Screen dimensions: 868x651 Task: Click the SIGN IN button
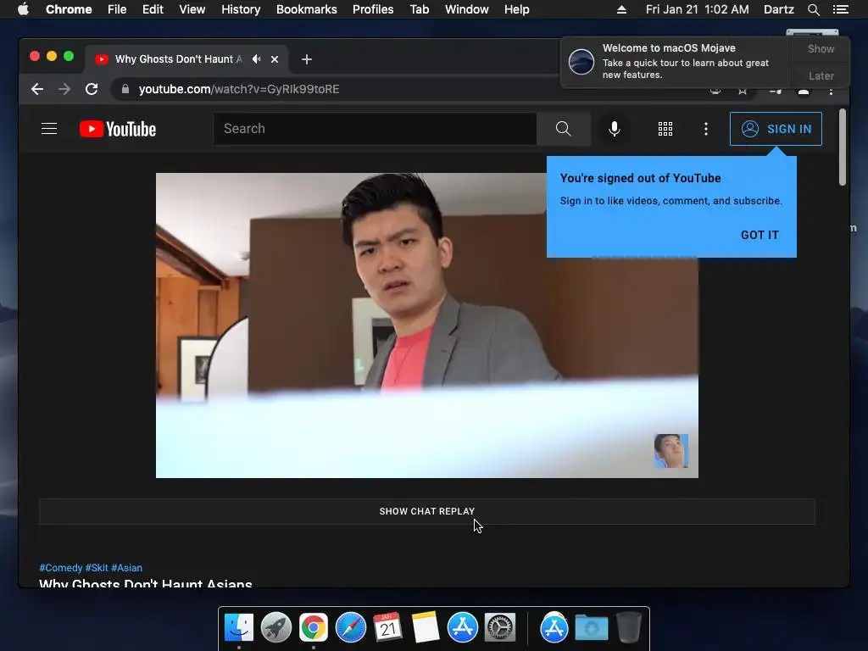pyautogui.click(x=776, y=129)
